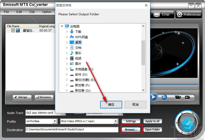The height and width of the screenshot is (140, 205).
Task: Uncheck the 醋溜白 file checkbox
Action: pos(13,31)
